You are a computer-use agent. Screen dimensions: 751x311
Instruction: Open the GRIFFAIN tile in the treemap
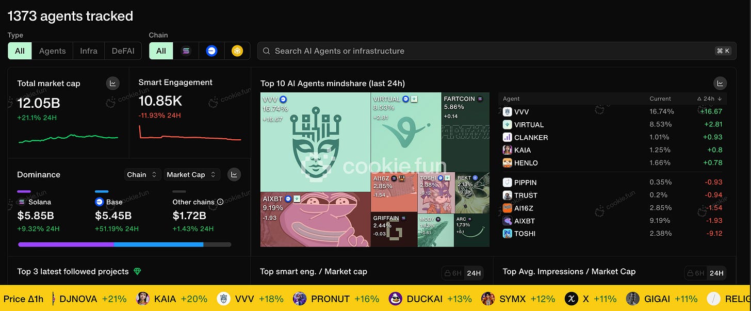[x=394, y=230]
